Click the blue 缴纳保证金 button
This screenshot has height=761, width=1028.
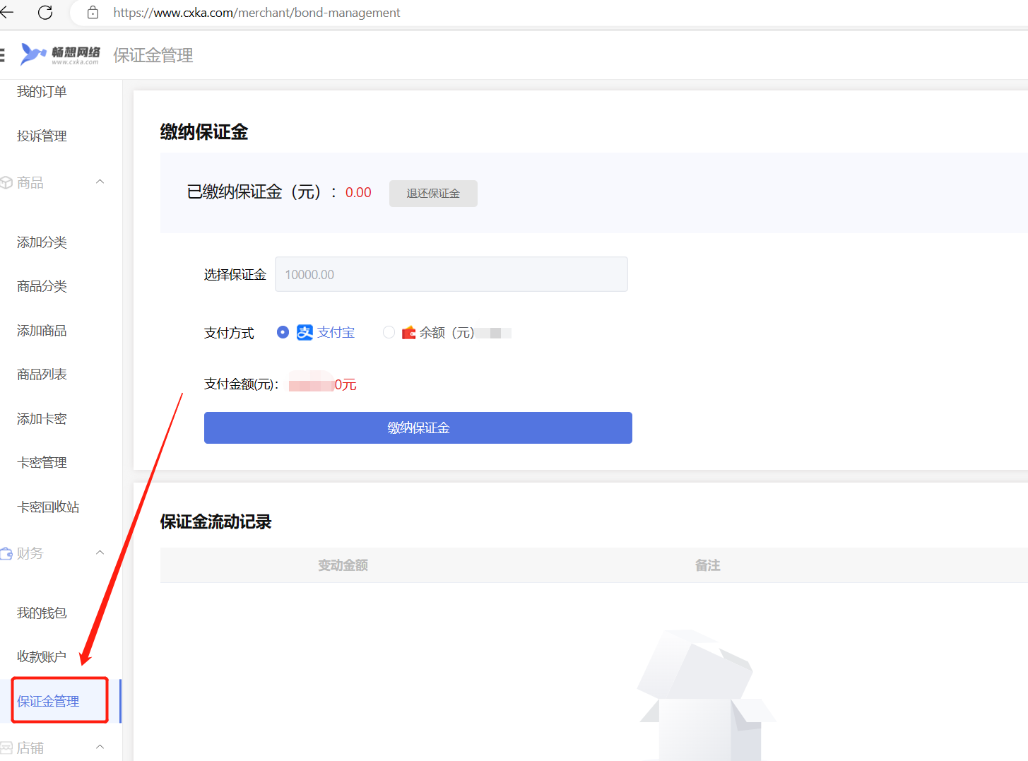[x=418, y=427]
